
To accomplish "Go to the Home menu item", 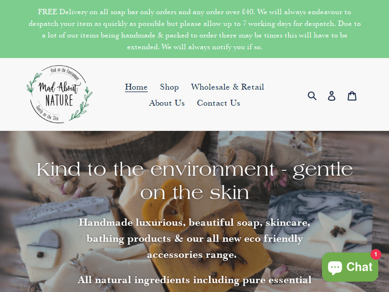I will click(136, 87).
